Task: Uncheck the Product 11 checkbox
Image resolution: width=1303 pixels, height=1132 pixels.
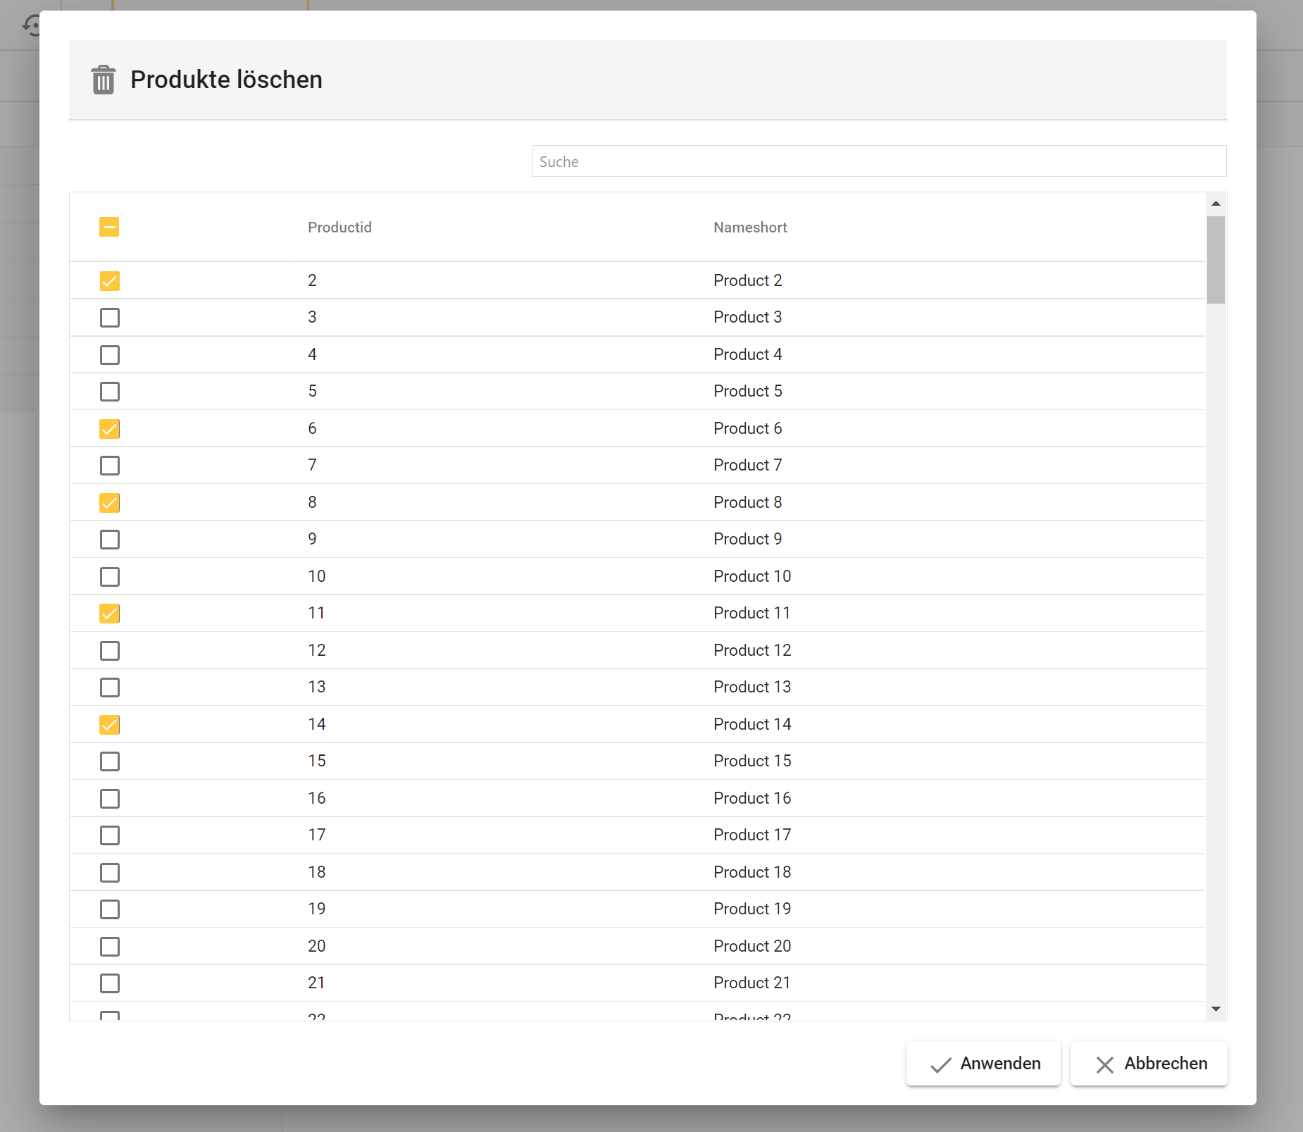Action: point(110,614)
